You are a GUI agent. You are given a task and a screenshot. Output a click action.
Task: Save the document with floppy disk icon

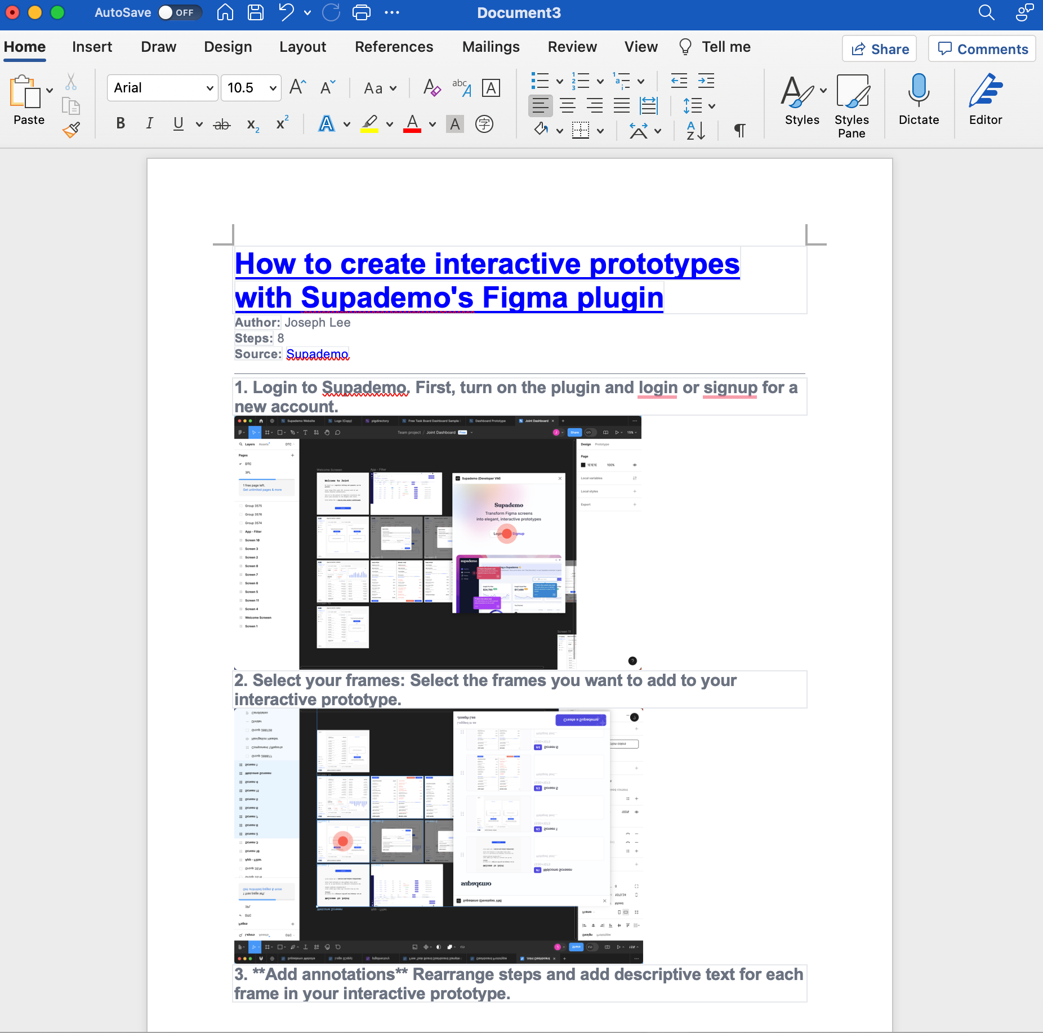(x=256, y=12)
